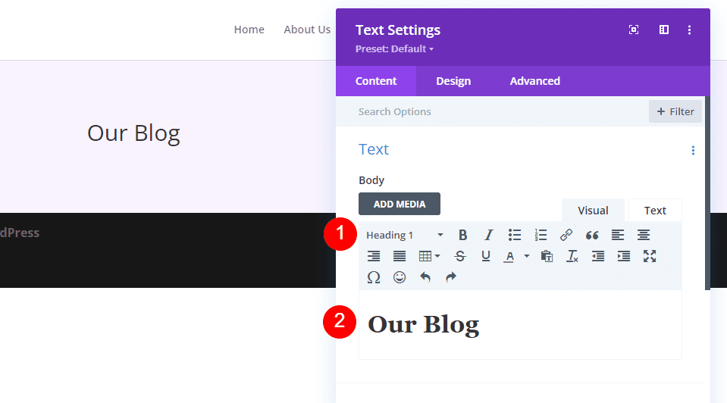Expand the Preset: Default dropdown

pyautogui.click(x=394, y=49)
